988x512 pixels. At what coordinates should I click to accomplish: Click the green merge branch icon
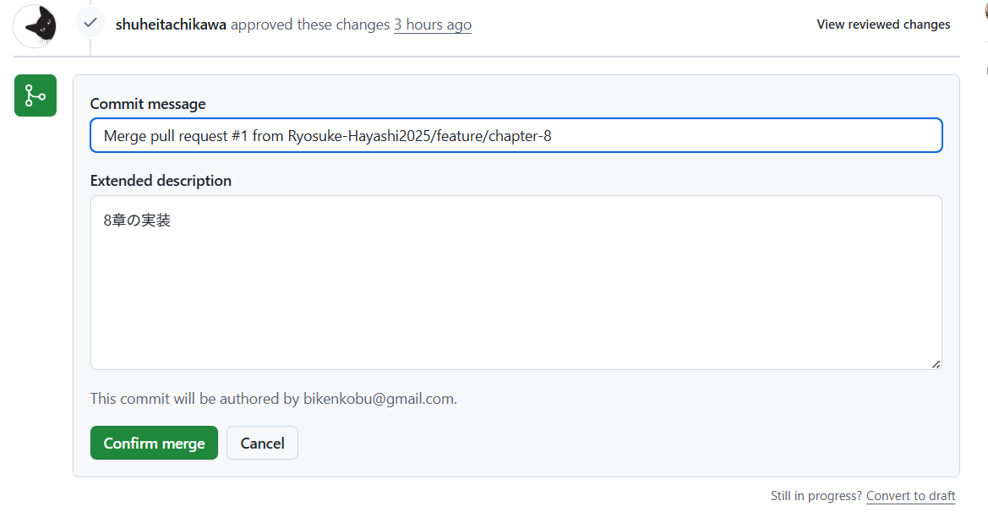tap(35, 95)
